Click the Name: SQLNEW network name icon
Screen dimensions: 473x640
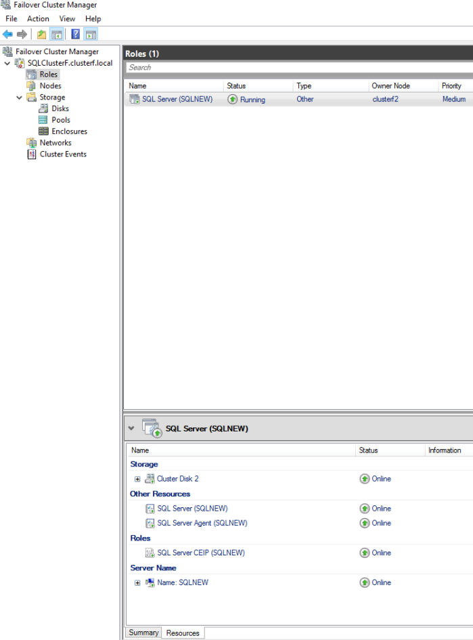pyautogui.click(x=150, y=582)
